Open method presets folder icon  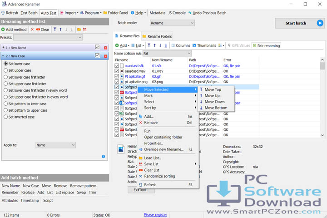79,30
